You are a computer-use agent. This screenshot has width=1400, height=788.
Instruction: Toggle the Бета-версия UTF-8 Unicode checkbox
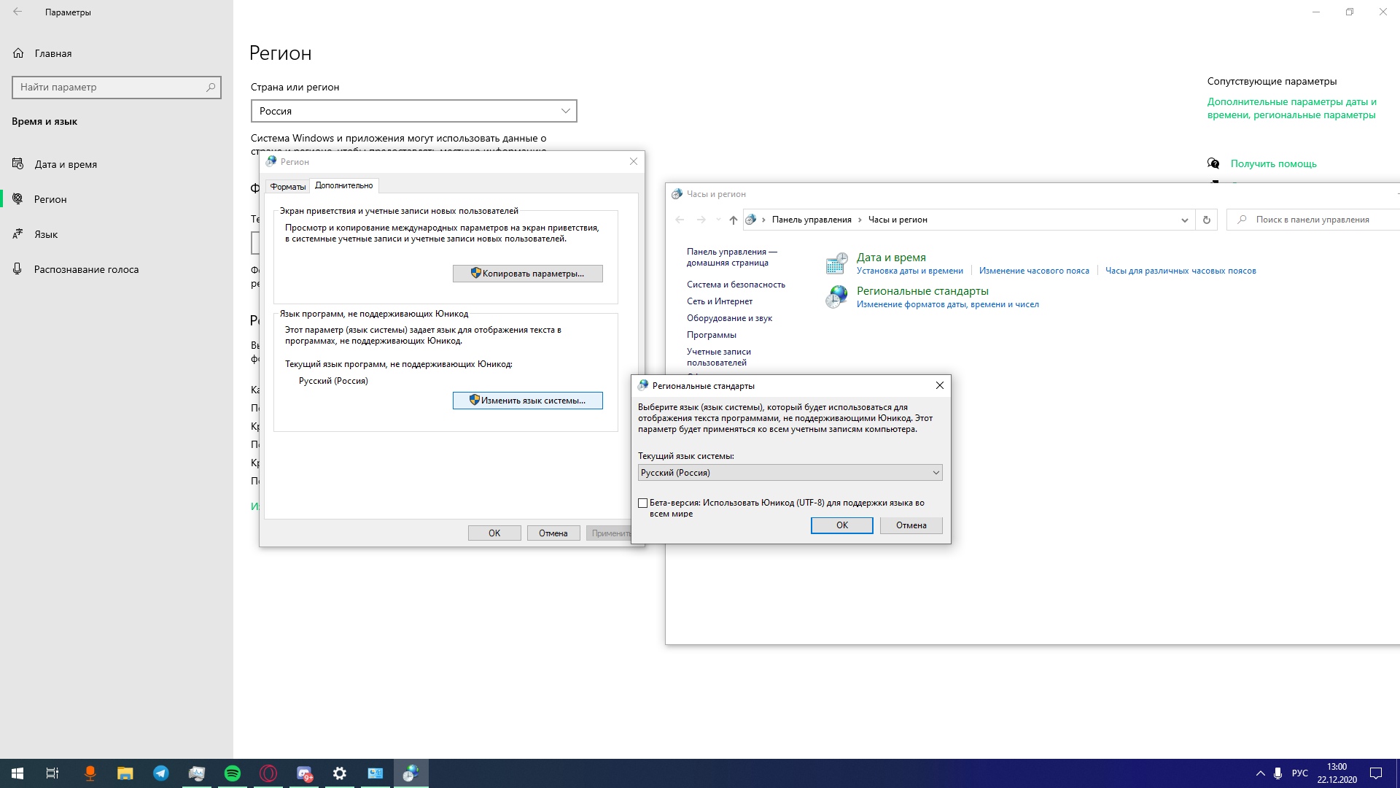point(643,502)
